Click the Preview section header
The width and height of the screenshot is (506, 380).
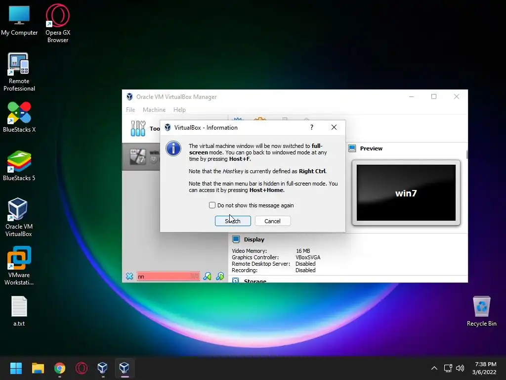pyautogui.click(x=371, y=148)
